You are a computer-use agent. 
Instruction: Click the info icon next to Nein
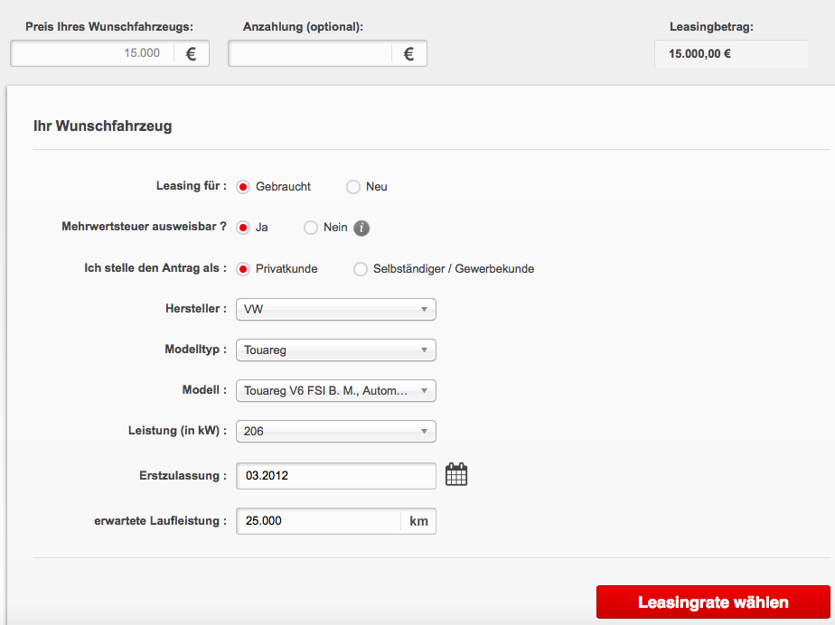click(x=361, y=228)
